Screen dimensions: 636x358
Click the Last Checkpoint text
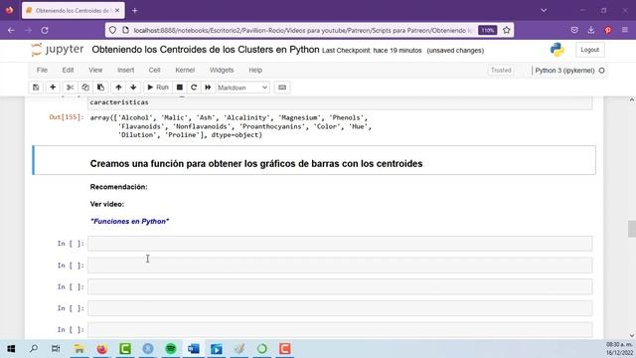click(372, 51)
